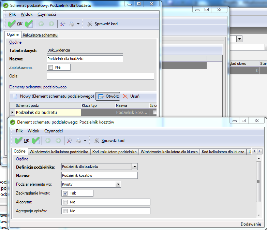The width and height of the screenshot is (267, 230).
Task: Switch to Kalkulatora schematu tab
Action: point(40,35)
